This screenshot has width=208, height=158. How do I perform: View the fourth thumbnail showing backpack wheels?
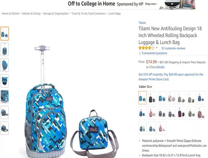point(5,81)
